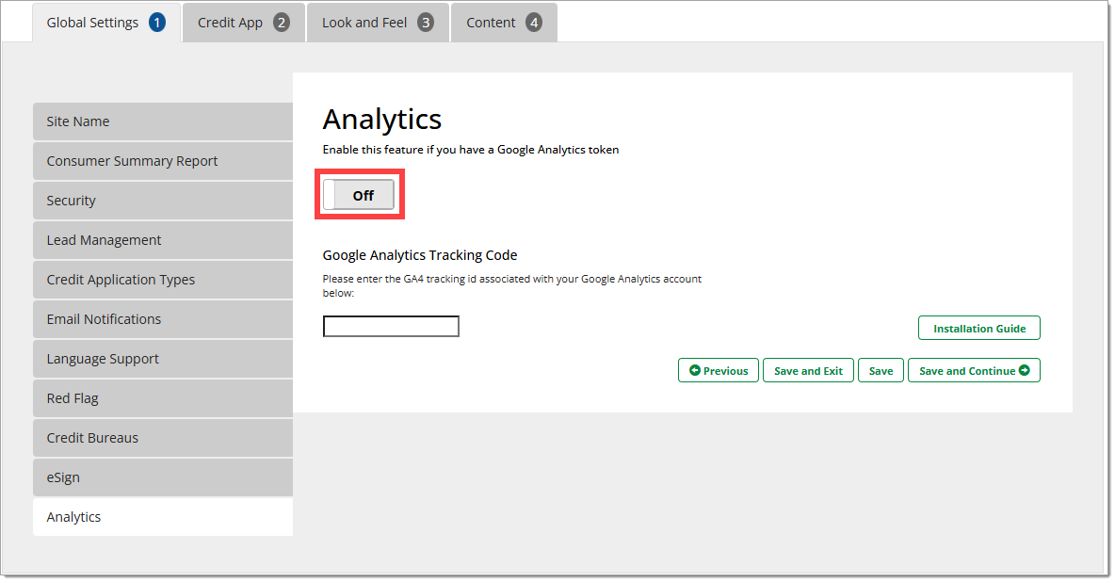Toggle the Analytics Off switch
This screenshot has width=1115, height=582.
pos(359,195)
